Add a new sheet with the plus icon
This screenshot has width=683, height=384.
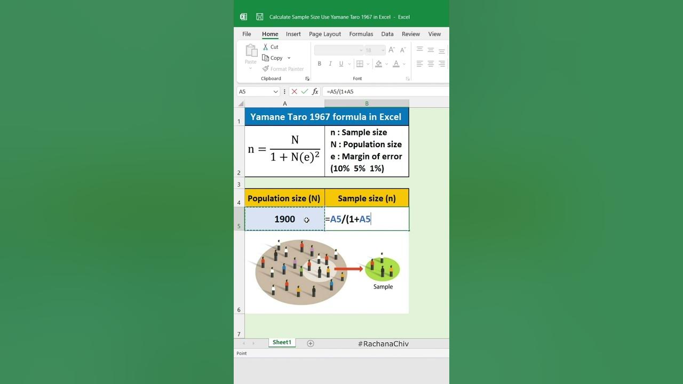311,343
